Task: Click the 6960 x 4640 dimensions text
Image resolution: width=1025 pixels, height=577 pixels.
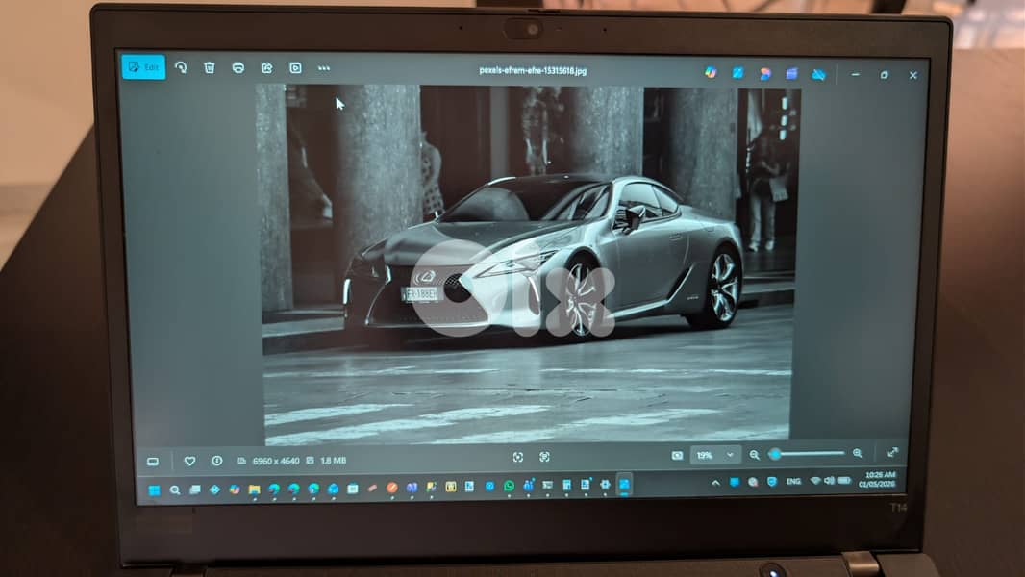Action: coord(276,461)
